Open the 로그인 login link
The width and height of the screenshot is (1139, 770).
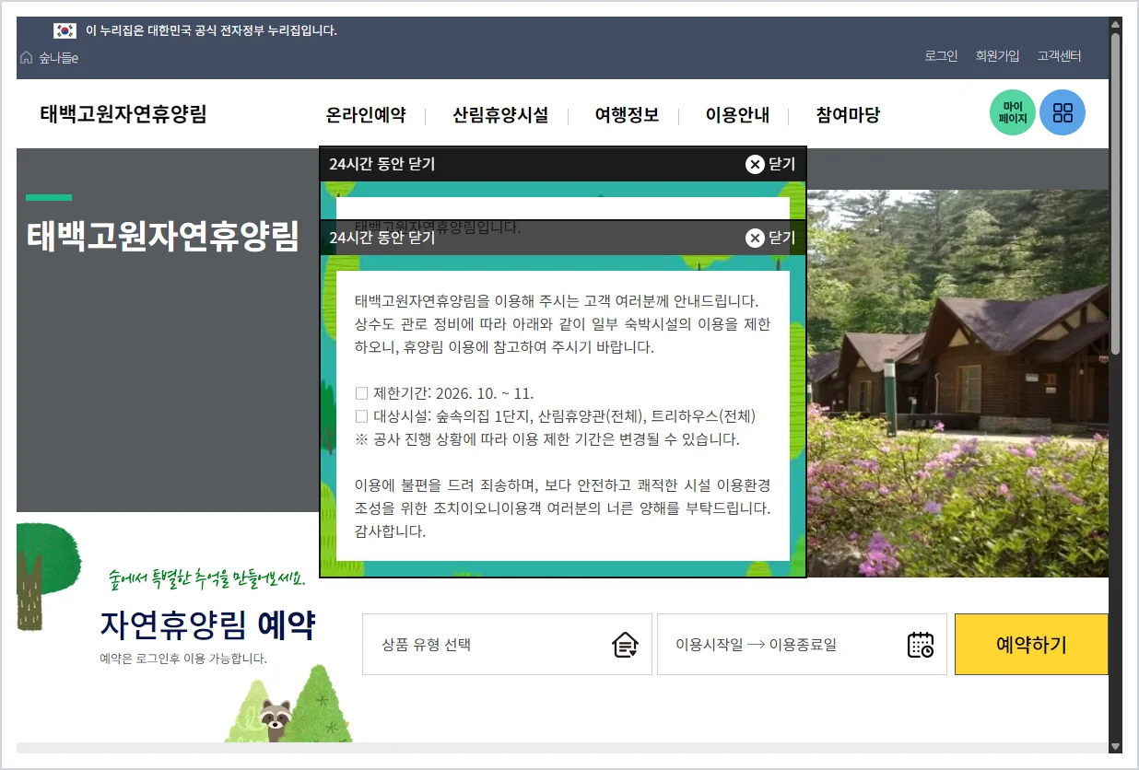(x=941, y=55)
